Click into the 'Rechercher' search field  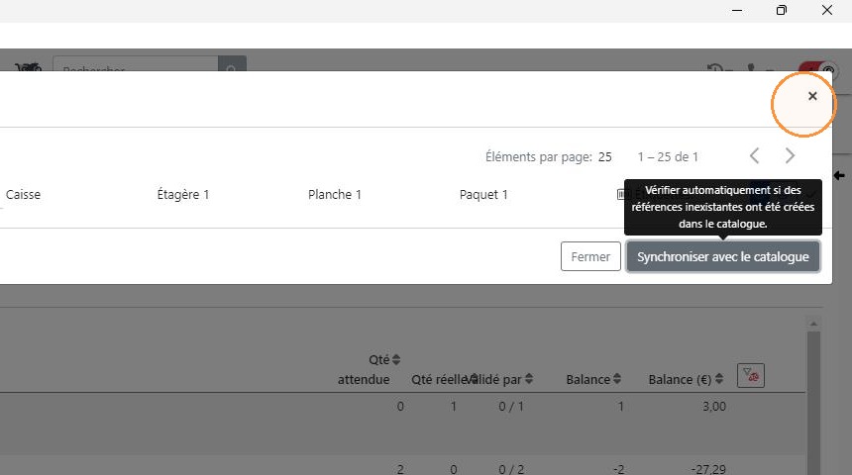pyautogui.click(x=136, y=63)
